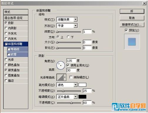The width and height of the screenshot is (148, 113).
Task: Click the 角度 angle input field
Action: (71, 61)
